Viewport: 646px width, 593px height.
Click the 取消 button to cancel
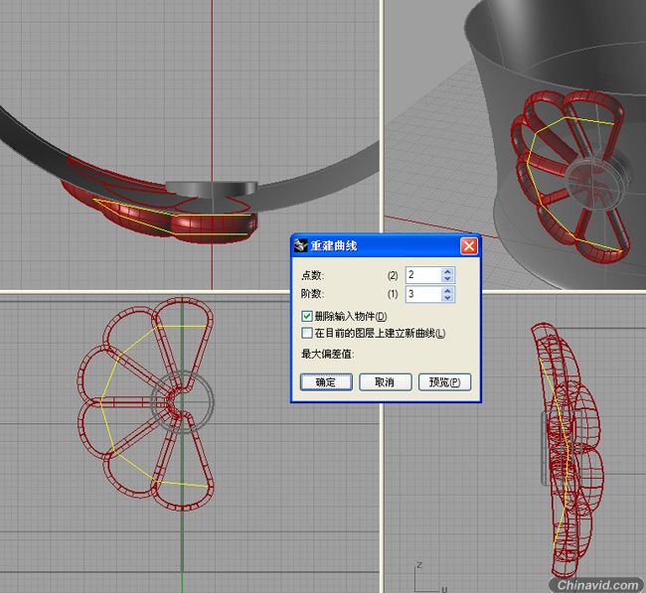click(x=385, y=382)
